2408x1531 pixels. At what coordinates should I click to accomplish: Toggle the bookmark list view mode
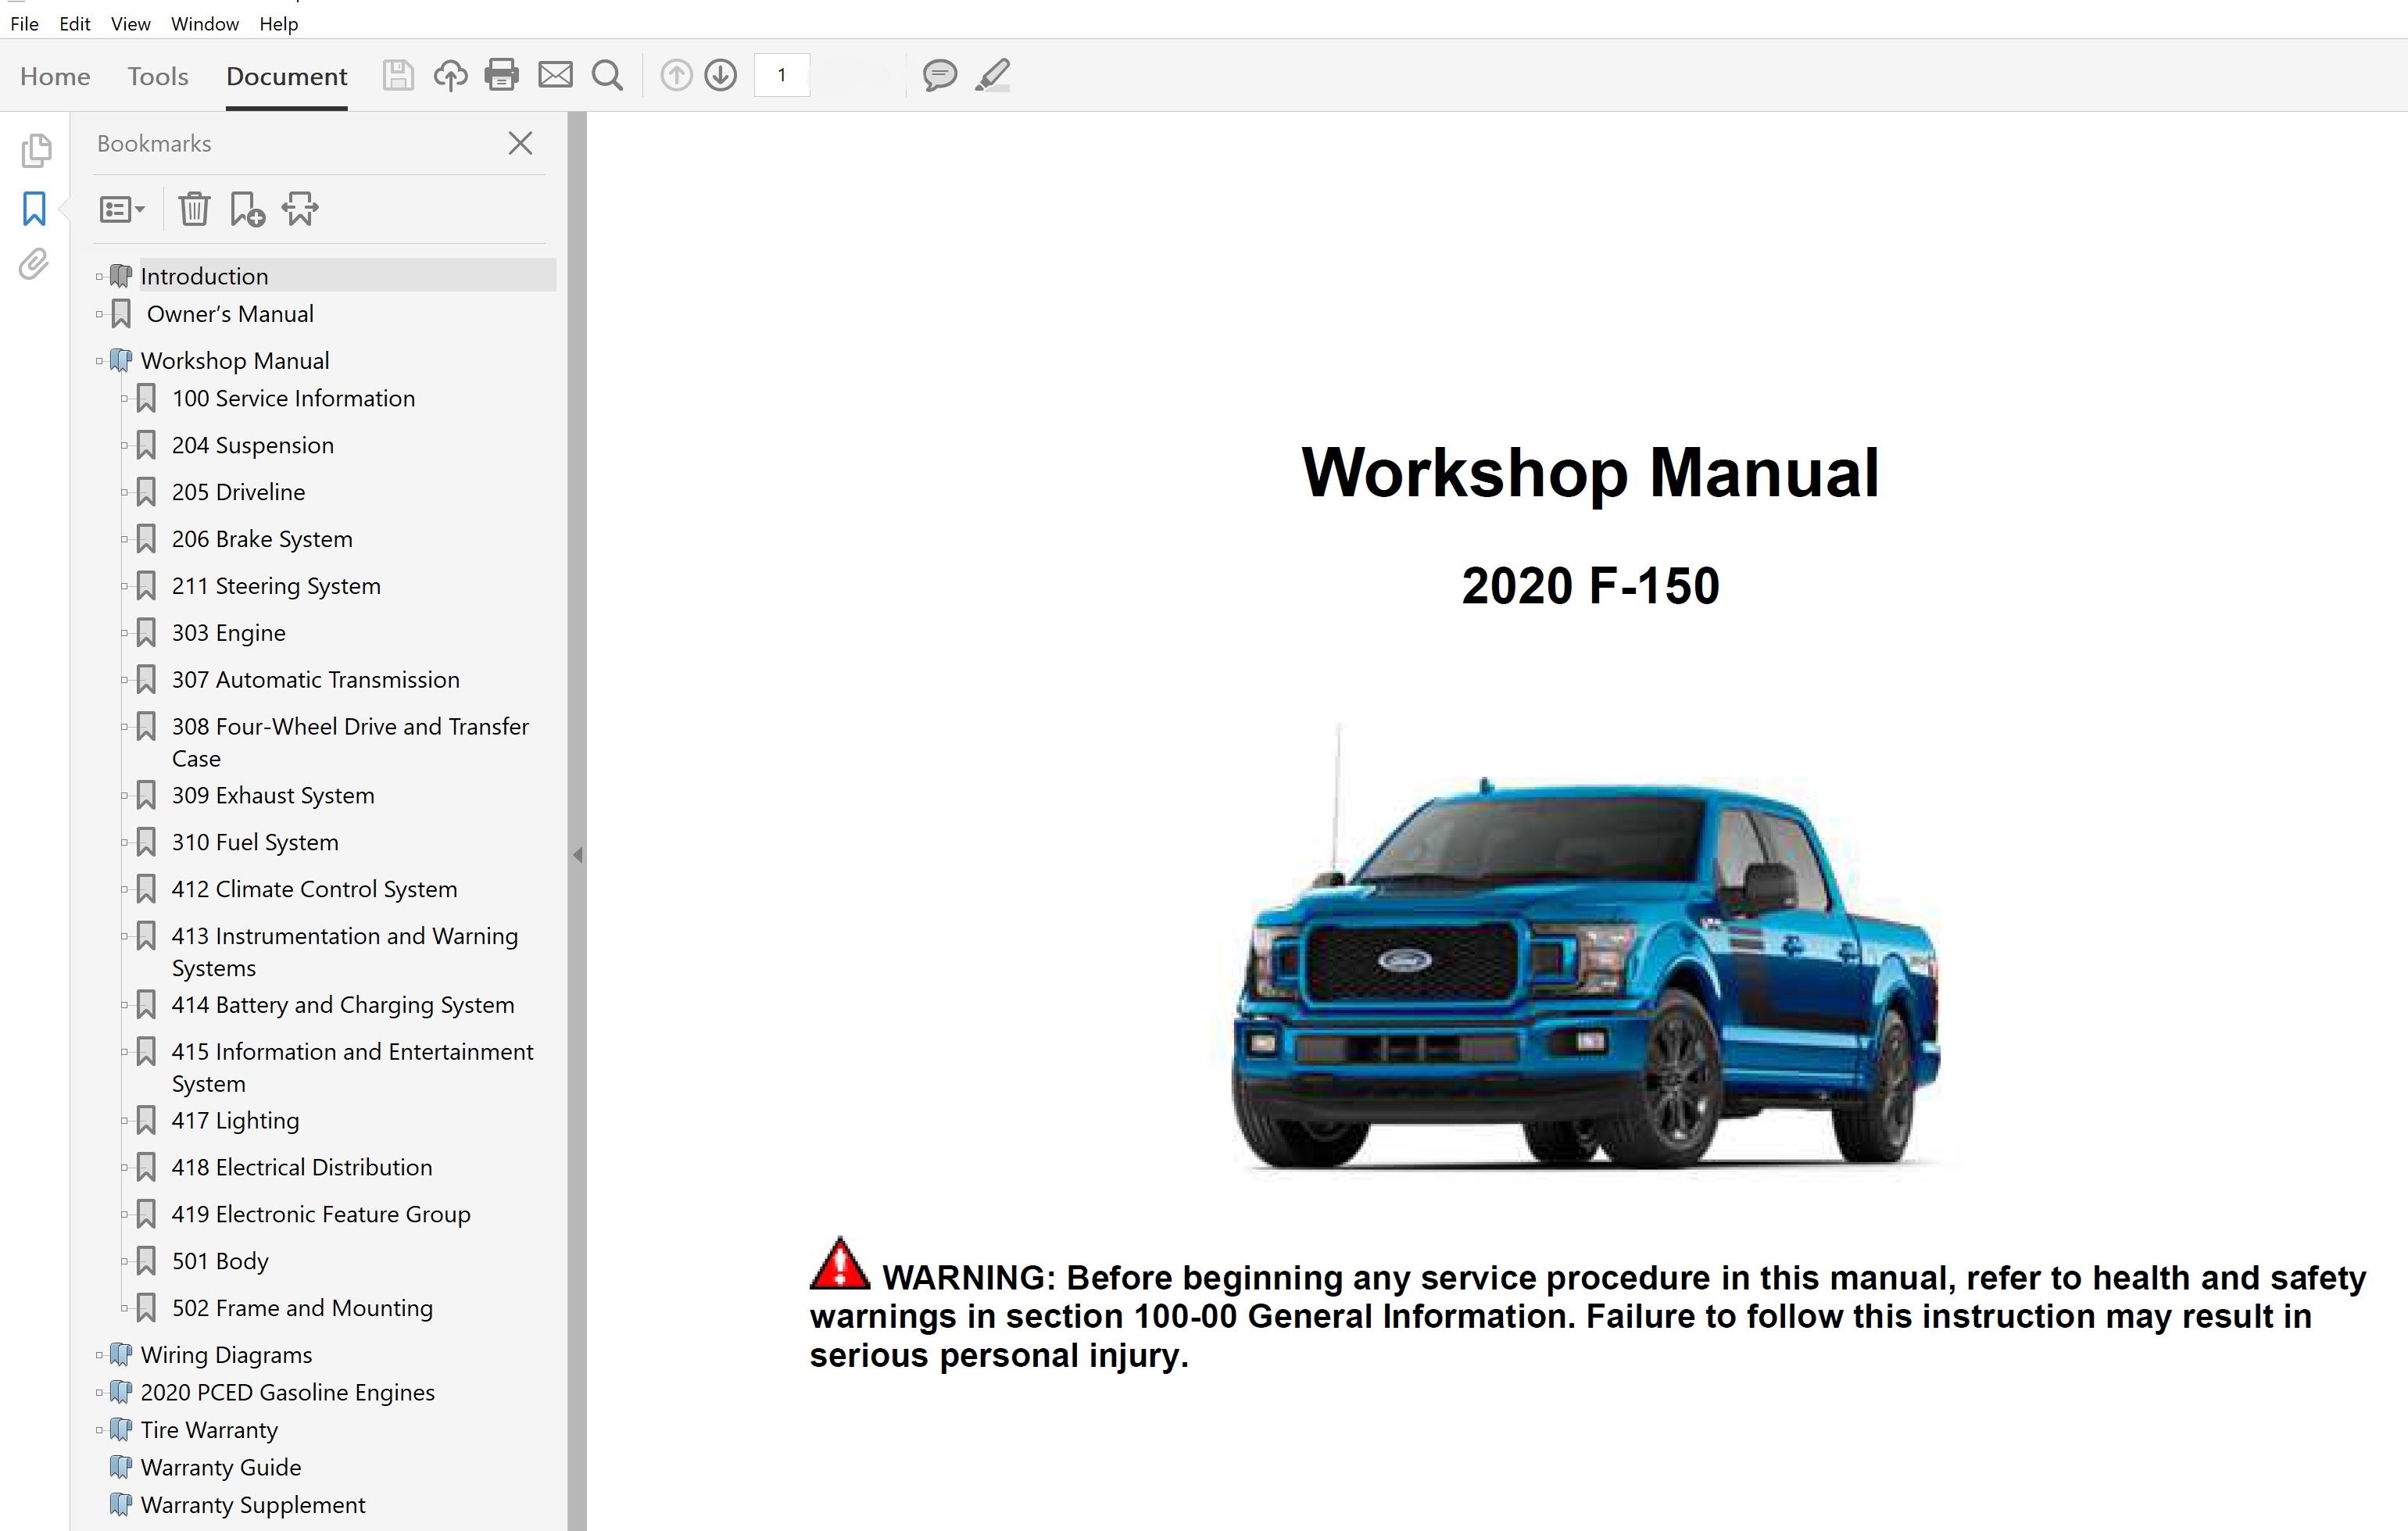click(x=120, y=209)
